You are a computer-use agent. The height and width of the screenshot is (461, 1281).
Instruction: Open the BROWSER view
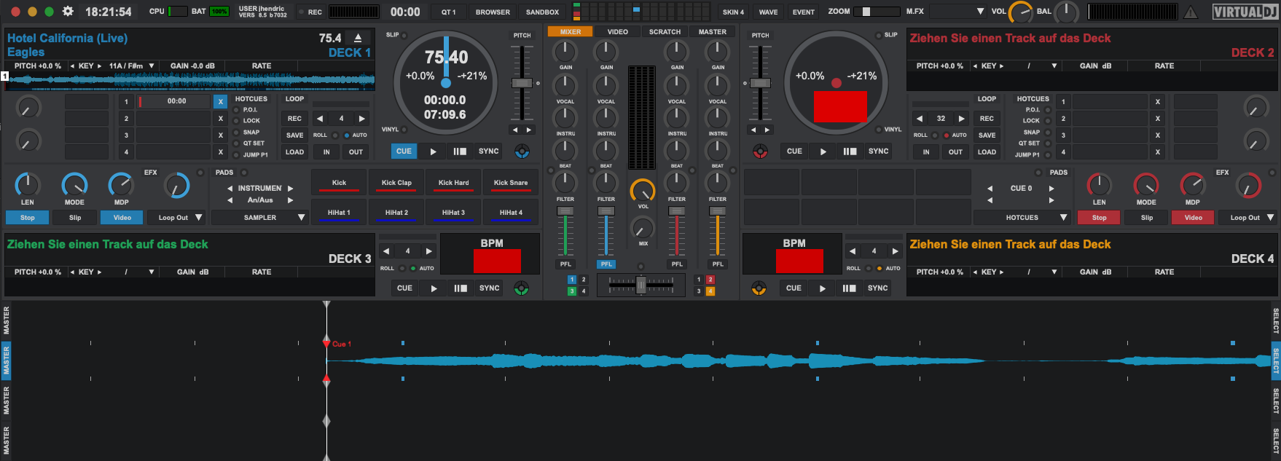(x=493, y=12)
